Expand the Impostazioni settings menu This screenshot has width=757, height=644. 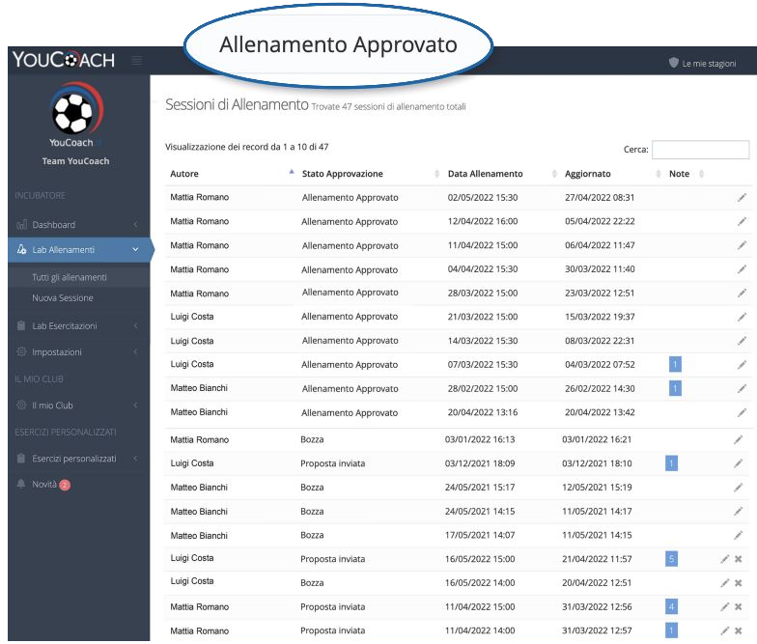75,352
